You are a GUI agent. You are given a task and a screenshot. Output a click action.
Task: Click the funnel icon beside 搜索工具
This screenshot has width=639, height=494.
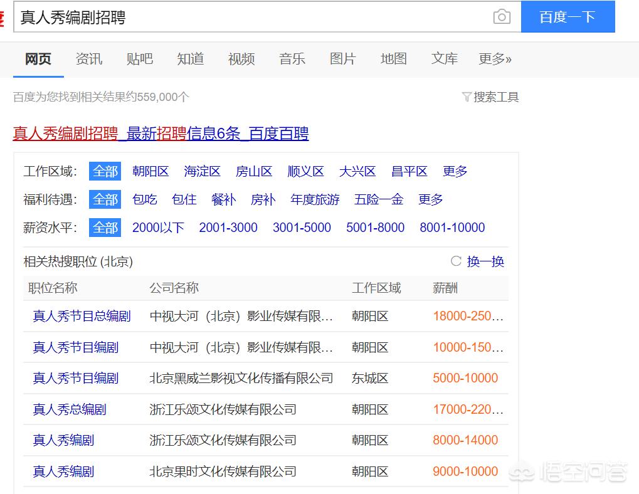[466, 97]
